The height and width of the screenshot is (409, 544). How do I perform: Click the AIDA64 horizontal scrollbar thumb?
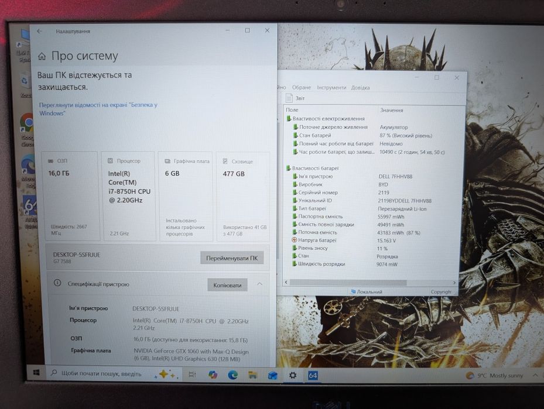348,283
